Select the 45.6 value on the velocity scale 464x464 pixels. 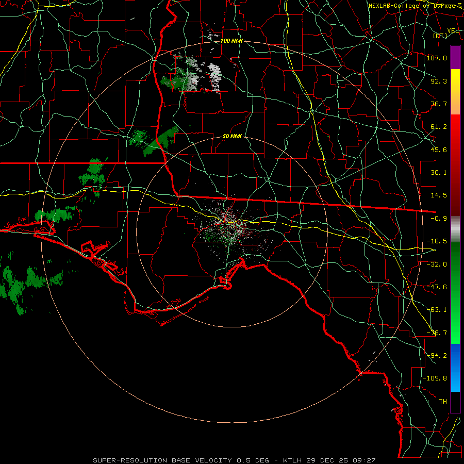pyautogui.click(x=439, y=150)
